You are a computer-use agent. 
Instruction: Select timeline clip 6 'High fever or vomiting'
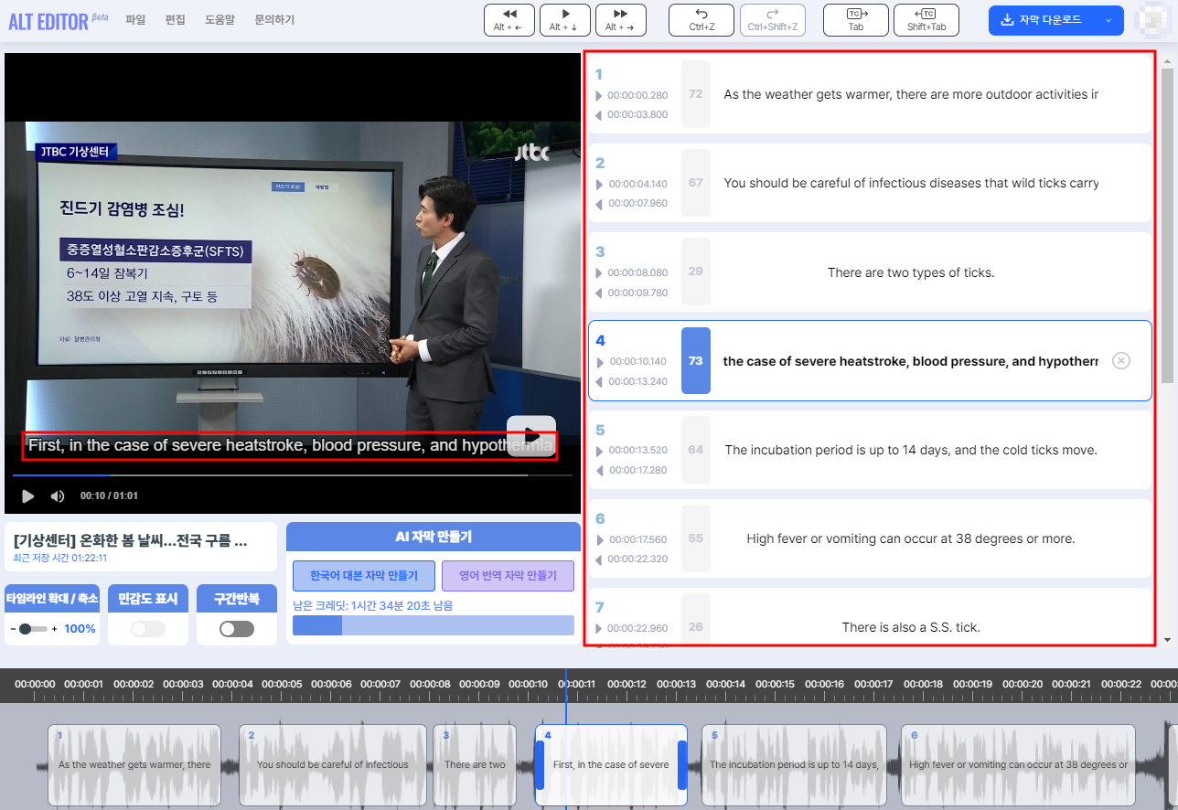tap(1018, 765)
